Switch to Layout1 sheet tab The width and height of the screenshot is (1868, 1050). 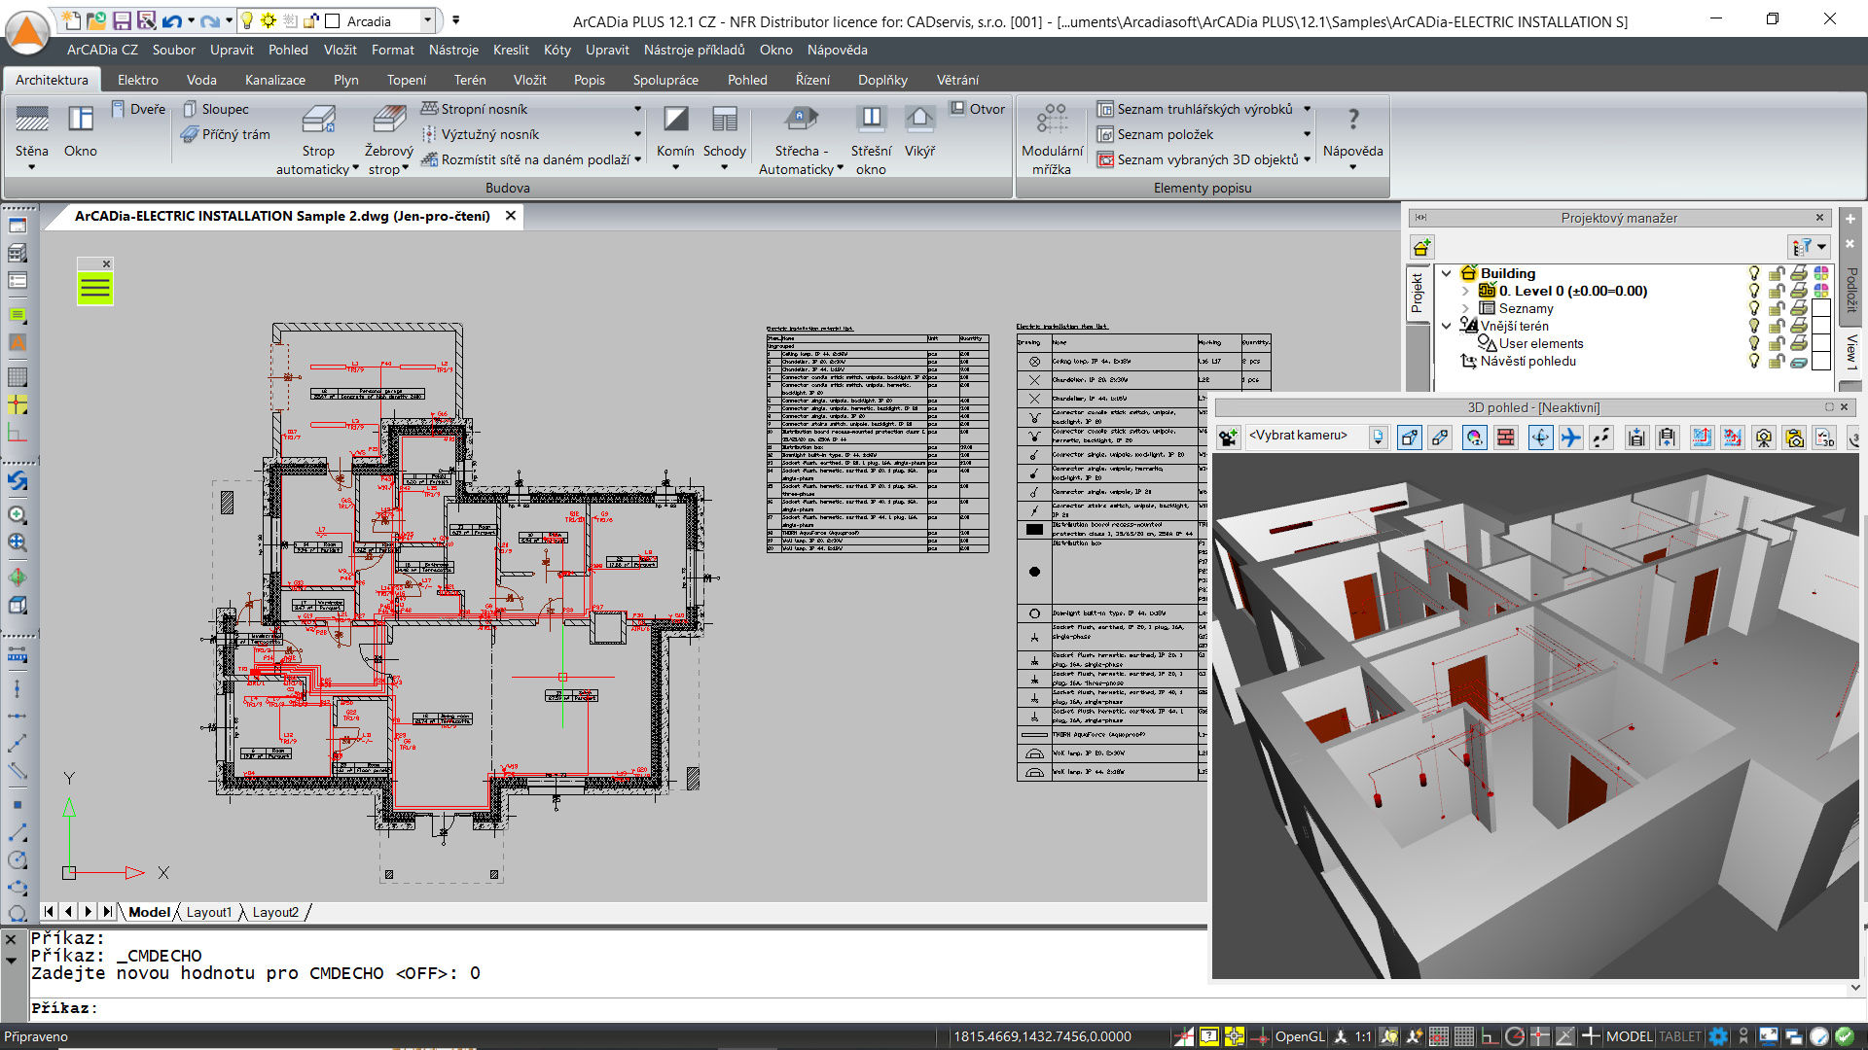[209, 912]
